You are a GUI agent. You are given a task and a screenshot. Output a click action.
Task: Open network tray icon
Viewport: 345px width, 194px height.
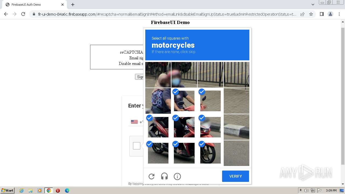pos(313,190)
